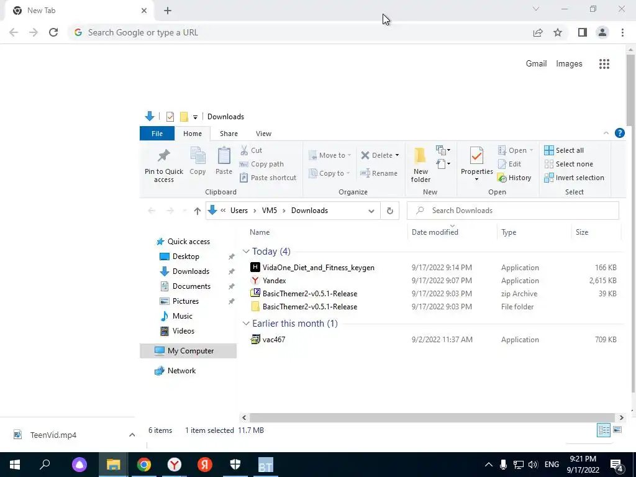The height and width of the screenshot is (477, 636).
Task: Click Paste shortcut in ribbon
Action: [268, 178]
